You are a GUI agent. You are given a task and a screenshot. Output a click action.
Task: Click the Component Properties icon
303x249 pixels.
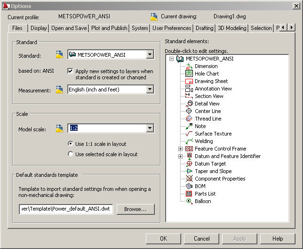pos(189,179)
